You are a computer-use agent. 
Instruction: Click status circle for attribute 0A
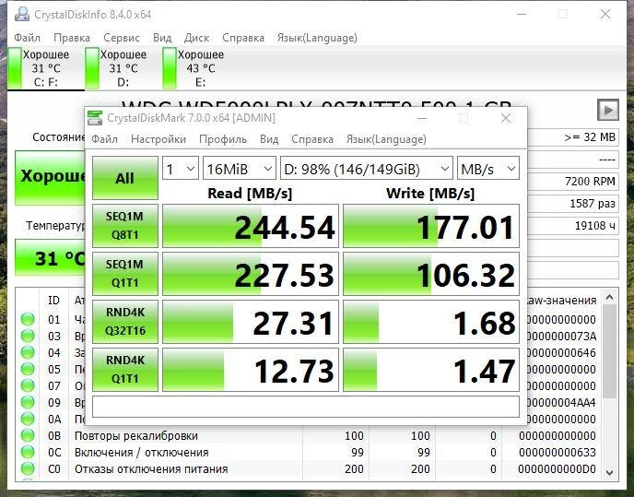tap(28, 419)
